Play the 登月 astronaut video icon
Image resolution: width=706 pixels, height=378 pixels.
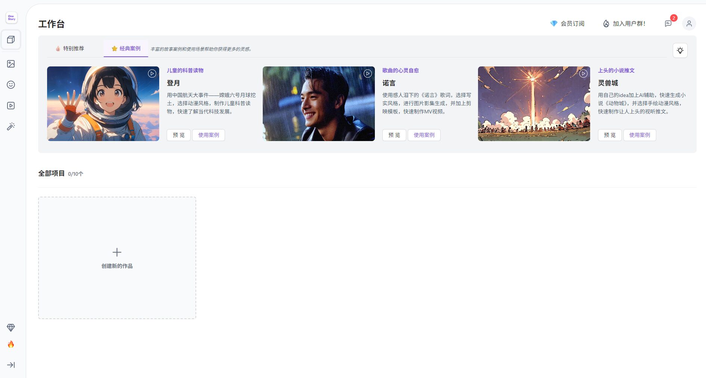coord(152,74)
